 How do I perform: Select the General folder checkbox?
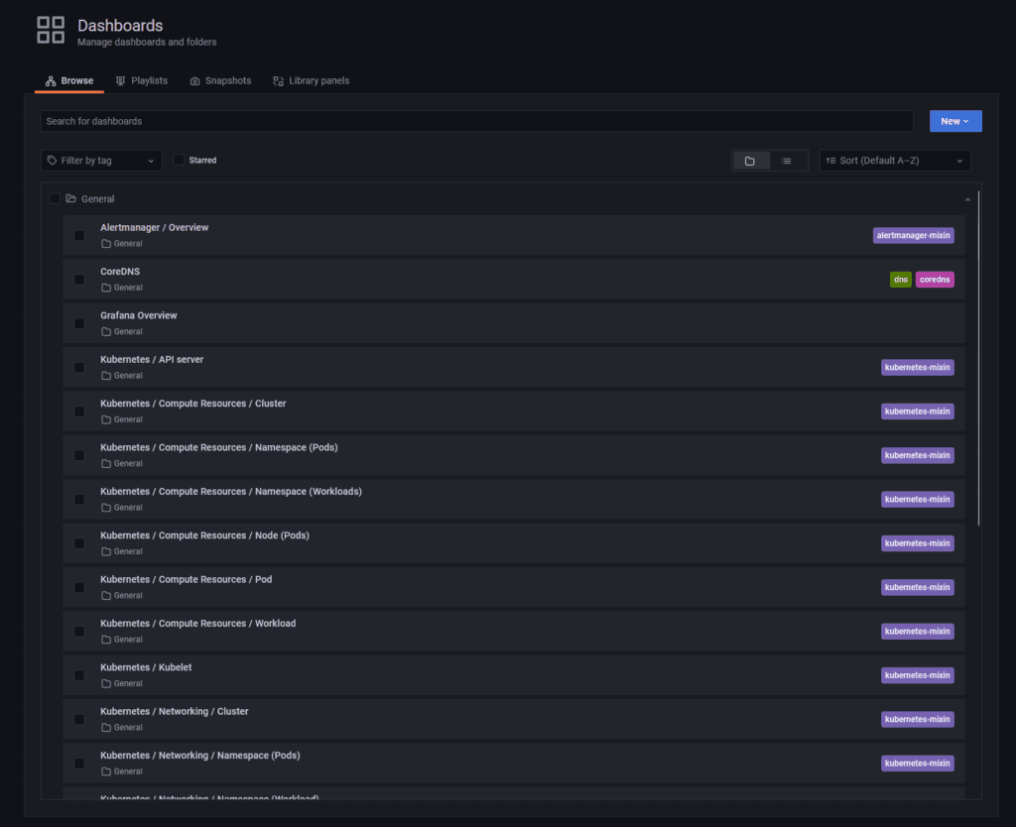(56, 198)
